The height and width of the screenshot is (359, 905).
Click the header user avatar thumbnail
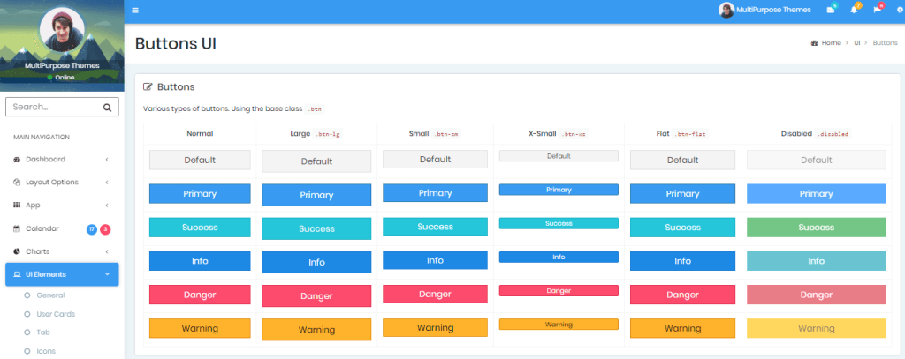tap(726, 10)
